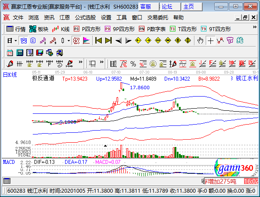Image resolution: width=260 pixels, height=197 pixels.
Task: Open the P四方形 tool
Action: (87, 29)
